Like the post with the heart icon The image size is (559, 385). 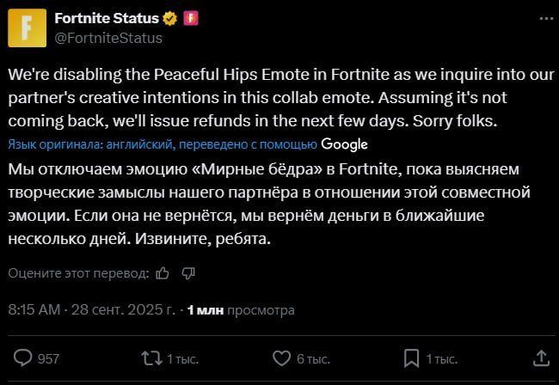coord(281,357)
